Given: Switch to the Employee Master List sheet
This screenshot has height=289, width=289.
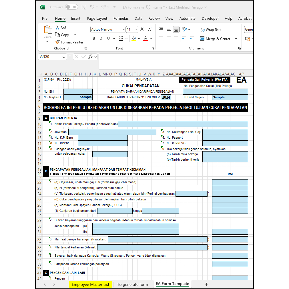Looking at the screenshot, I should [90, 284].
